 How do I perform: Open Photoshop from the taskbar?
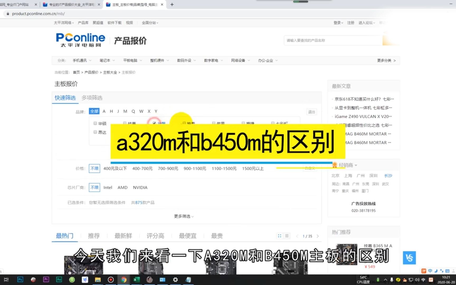coord(20,279)
